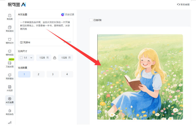Open 历史记录 history records
Image resolution: width=196 pixels, height=129 pixels.
point(68,14)
